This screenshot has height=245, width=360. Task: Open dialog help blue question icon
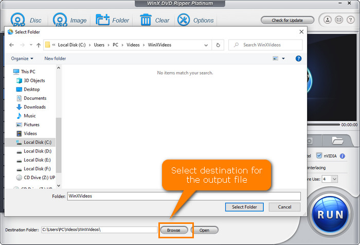pos(298,58)
